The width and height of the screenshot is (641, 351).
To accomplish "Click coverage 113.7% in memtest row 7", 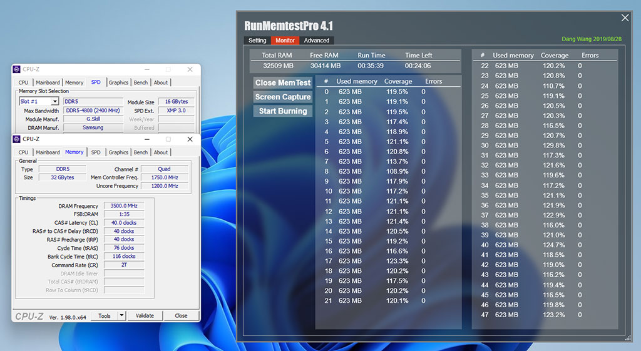I will coord(397,161).
